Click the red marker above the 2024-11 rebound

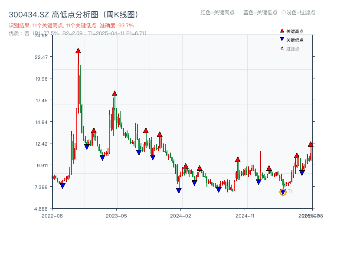click(x=237, y=159)
